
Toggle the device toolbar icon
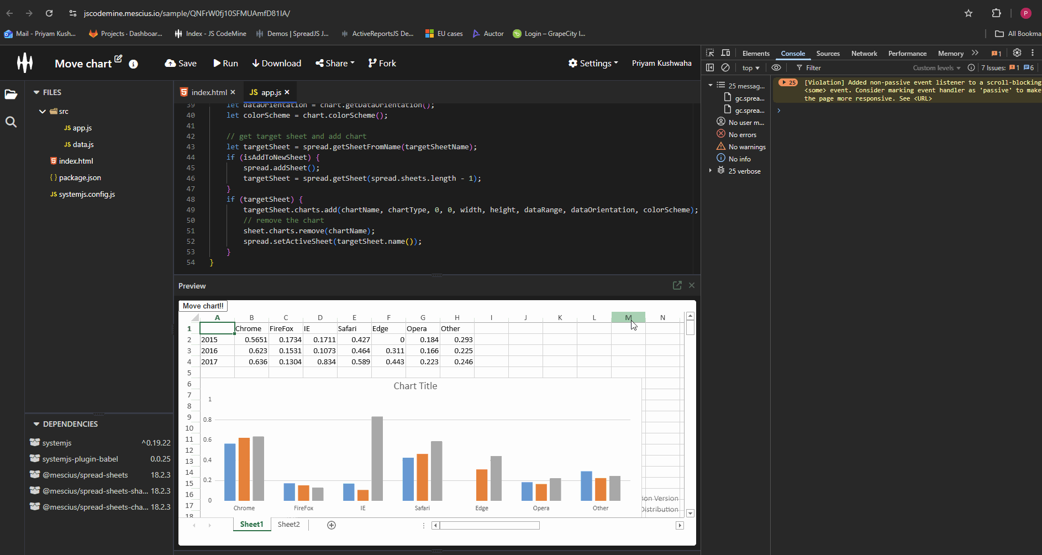click(725, 53)
